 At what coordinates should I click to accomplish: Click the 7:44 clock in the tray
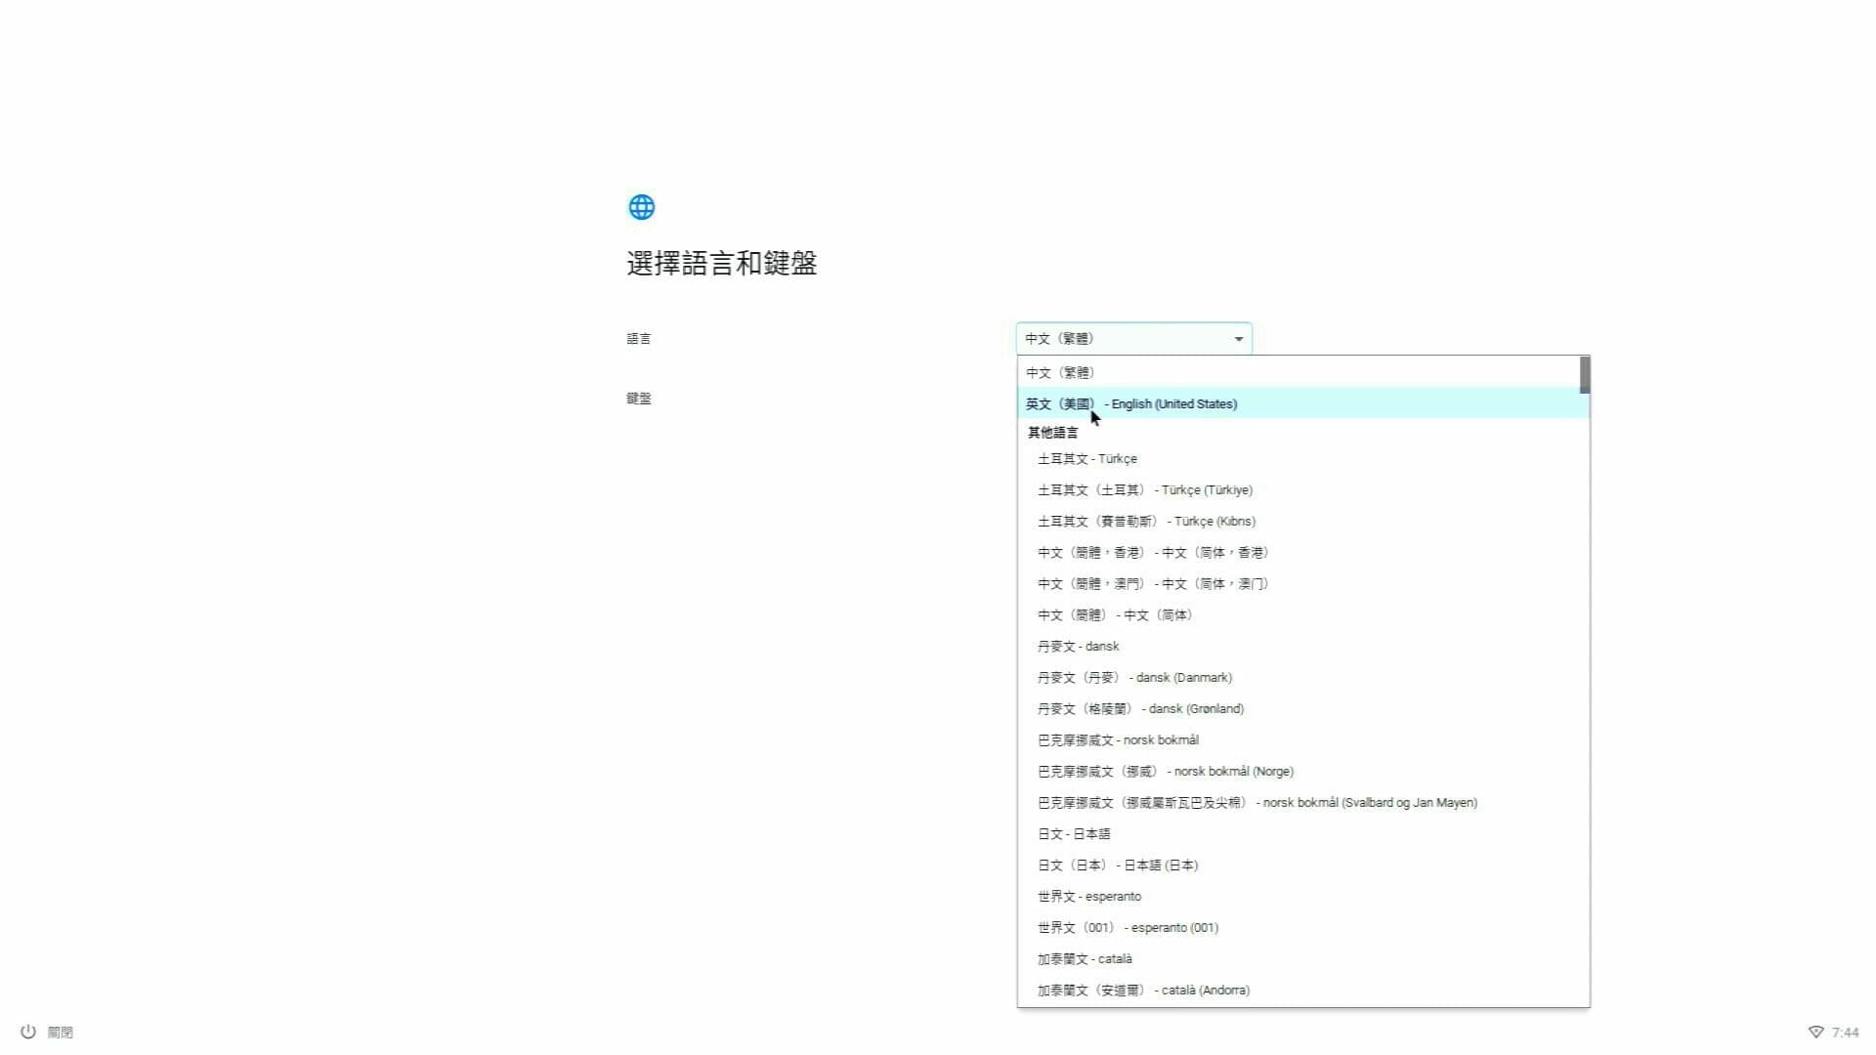(1845, 1033)
